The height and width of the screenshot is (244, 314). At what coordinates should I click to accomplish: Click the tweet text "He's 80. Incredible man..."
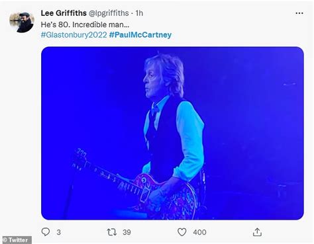pos(85,24)
